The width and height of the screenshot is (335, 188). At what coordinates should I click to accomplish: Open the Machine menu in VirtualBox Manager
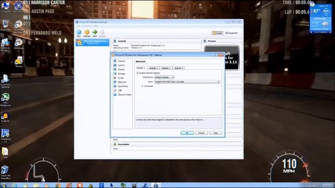click(x=86, y=26)
